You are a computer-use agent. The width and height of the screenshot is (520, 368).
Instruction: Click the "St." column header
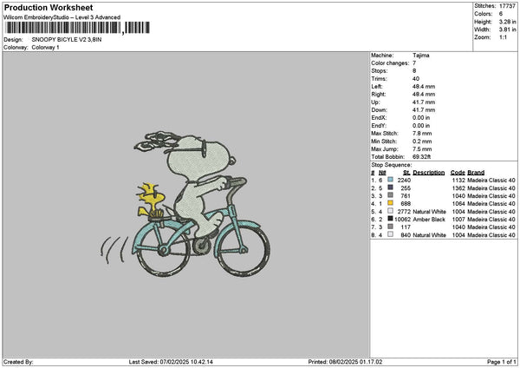[407, 173]
